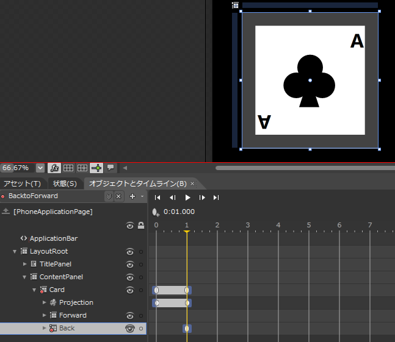Image resolution: width=395 pixels, height=342 pixels.
Task: Go to the first frame
Action: (x=158, y=198)
